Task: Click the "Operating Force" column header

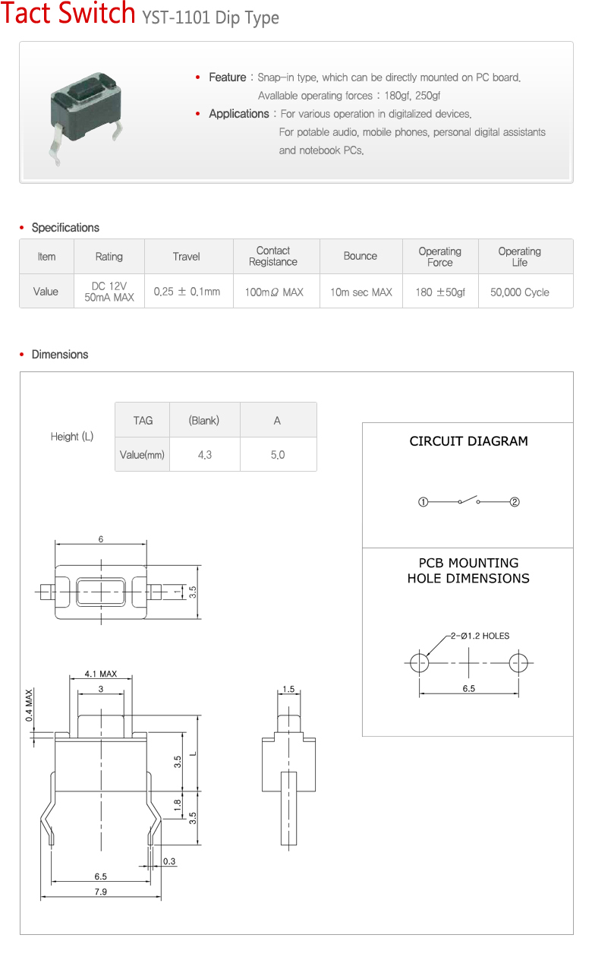Action: click(439, 257)
